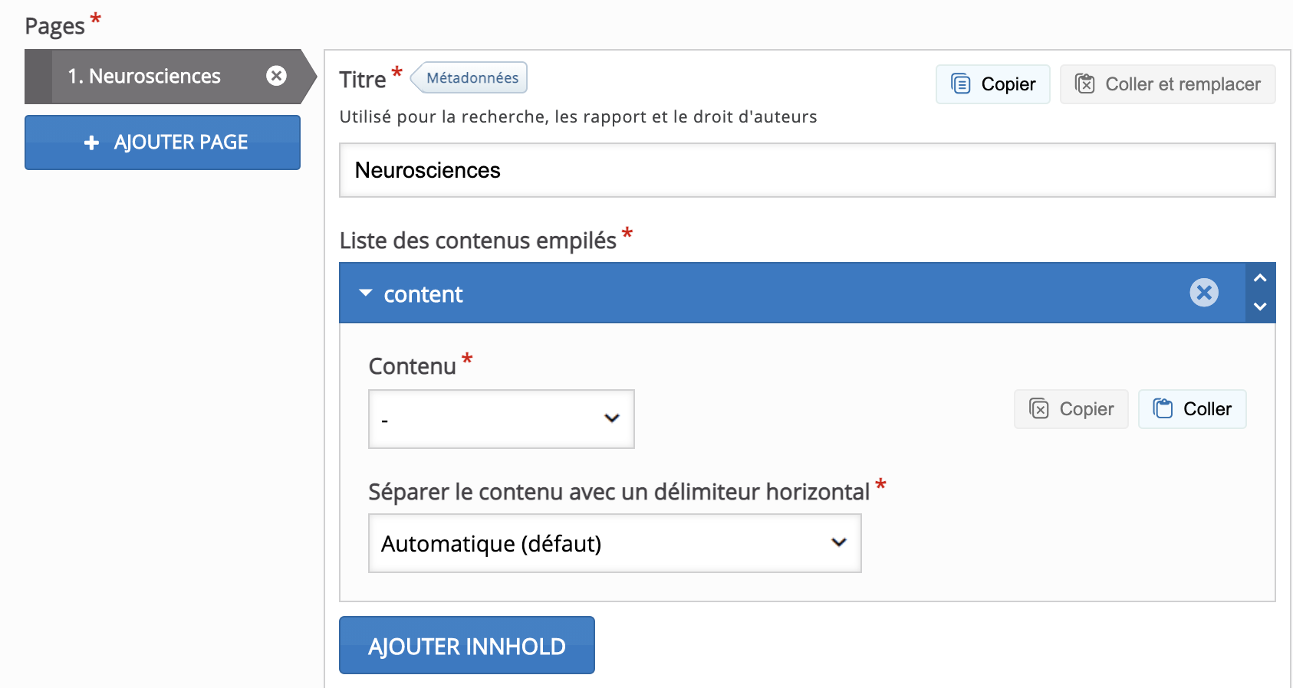Click the Coller button label
The image size is (1293, 688).
pyautogui.click(x=1207, y=408)
